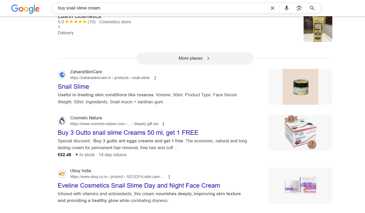365x213 pixels.
Task: Open the Cosmetics store listing photo
Action: point(318,29)
